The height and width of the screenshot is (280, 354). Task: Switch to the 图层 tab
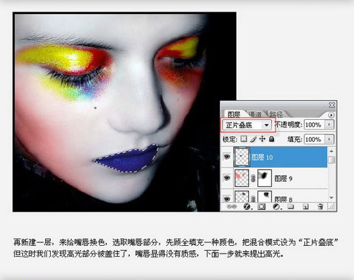234,114
